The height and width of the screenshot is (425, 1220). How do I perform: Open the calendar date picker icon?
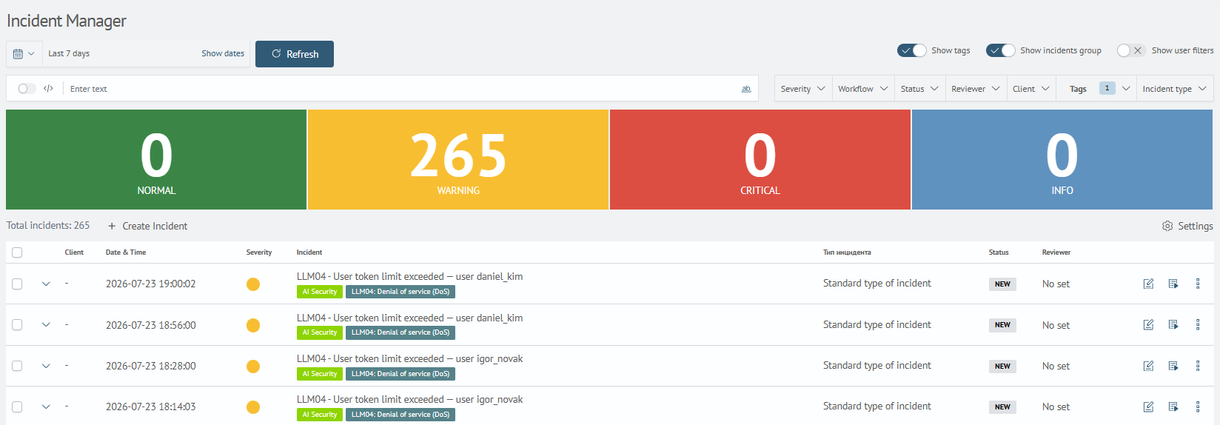pos(24,54)
